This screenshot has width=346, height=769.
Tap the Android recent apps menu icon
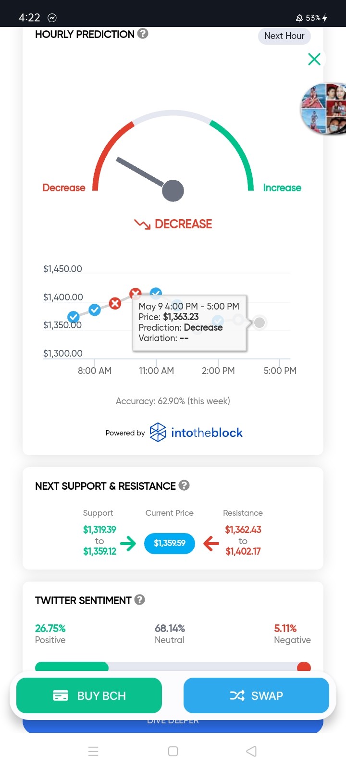point(94,751)
